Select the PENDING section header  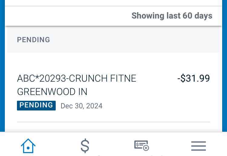(x=34, y=40)
